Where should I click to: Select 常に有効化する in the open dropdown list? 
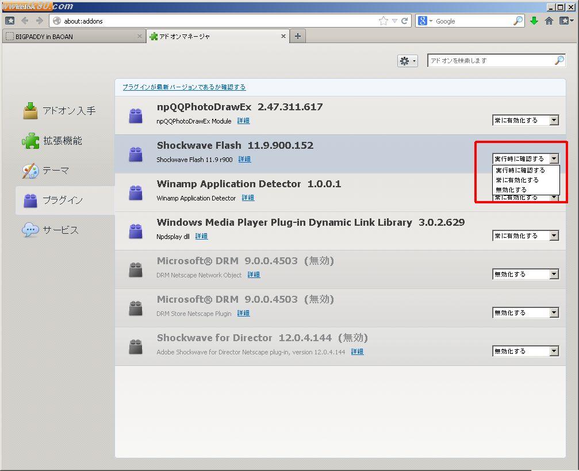coord(517,180)
